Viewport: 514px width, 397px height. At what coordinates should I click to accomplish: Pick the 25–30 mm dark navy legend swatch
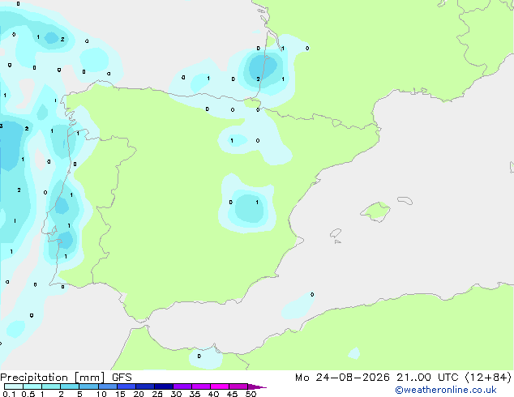(163, 386)
